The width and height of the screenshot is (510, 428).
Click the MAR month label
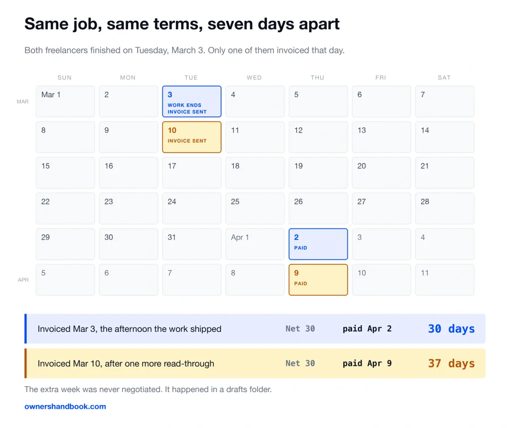[x=23, y=102]
